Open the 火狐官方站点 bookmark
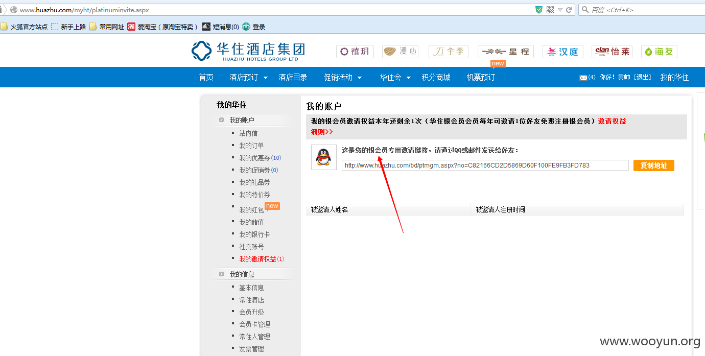 [25, 27]
